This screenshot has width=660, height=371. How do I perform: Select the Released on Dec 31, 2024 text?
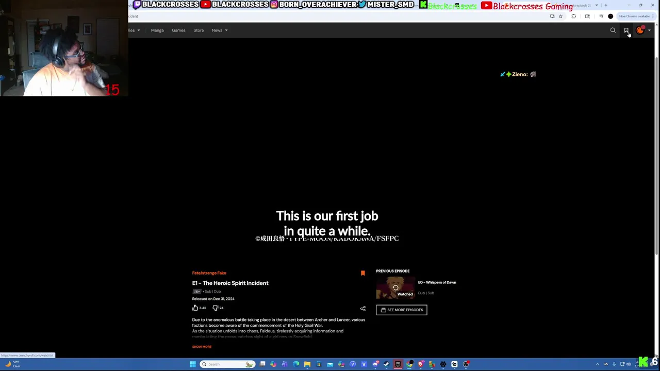pos(213,299)
